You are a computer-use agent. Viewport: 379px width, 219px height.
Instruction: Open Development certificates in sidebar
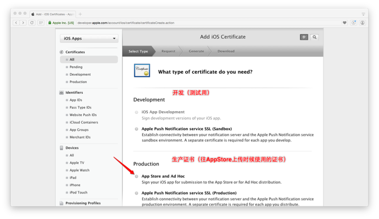pyautogui.click(x=80, y=74)
